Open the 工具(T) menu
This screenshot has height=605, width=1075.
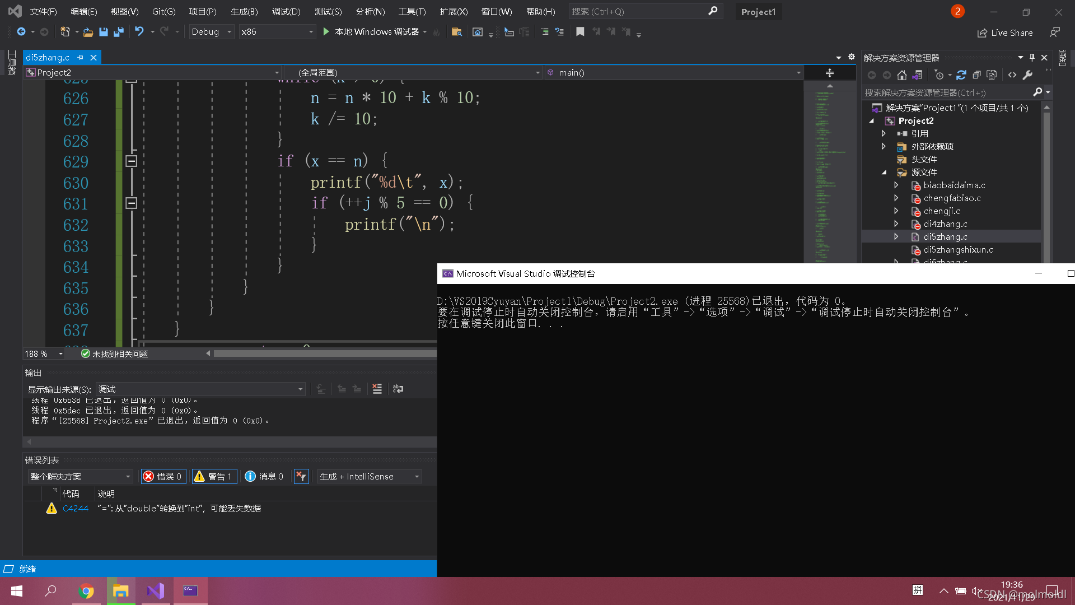point(412,11)
